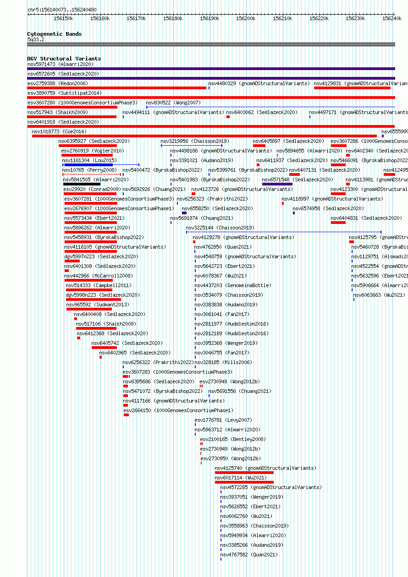Open variant nsv10765 (Perry2008)
This screenshot has width=408, height=577.
(89, 170)
